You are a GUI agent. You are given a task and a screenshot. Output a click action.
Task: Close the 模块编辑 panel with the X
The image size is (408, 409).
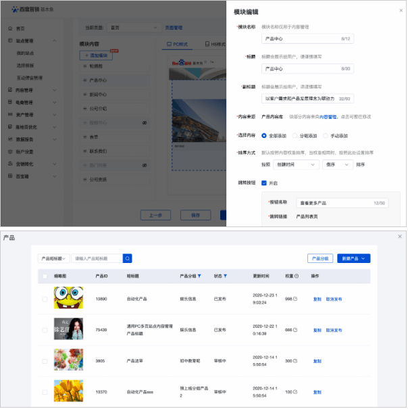[401, 10]
